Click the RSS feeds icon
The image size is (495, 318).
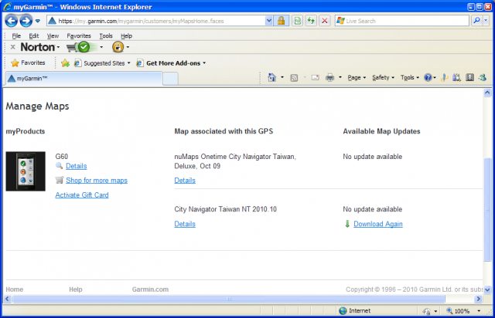(294, 77)
